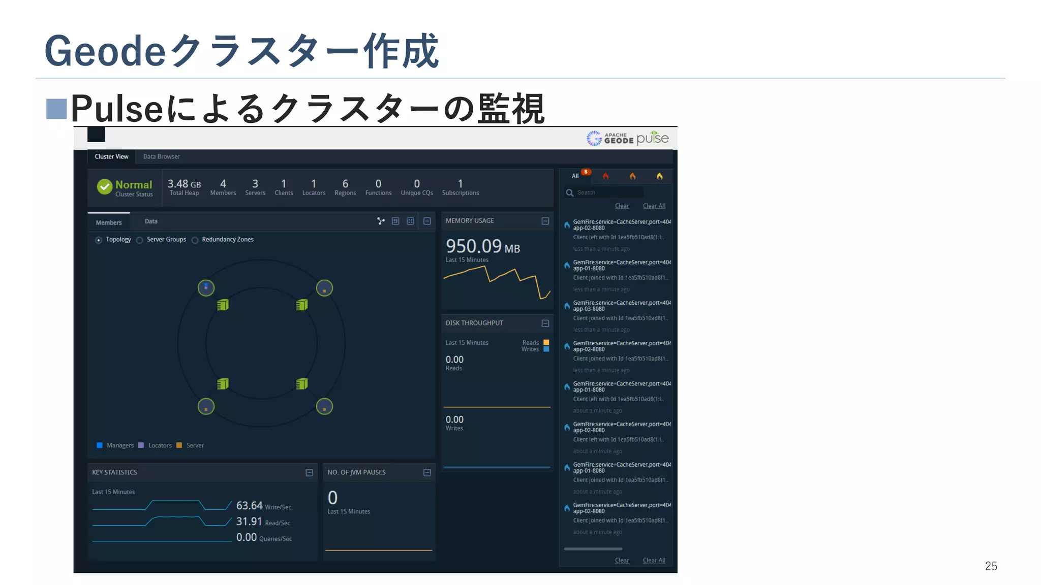Select the bottom-left member node circle

pos(206,406)
